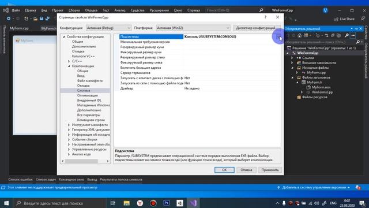Click the preview selected items icon
Viewport: 369px width, 208px height.
pyautogui.click(x=353, y=35)
